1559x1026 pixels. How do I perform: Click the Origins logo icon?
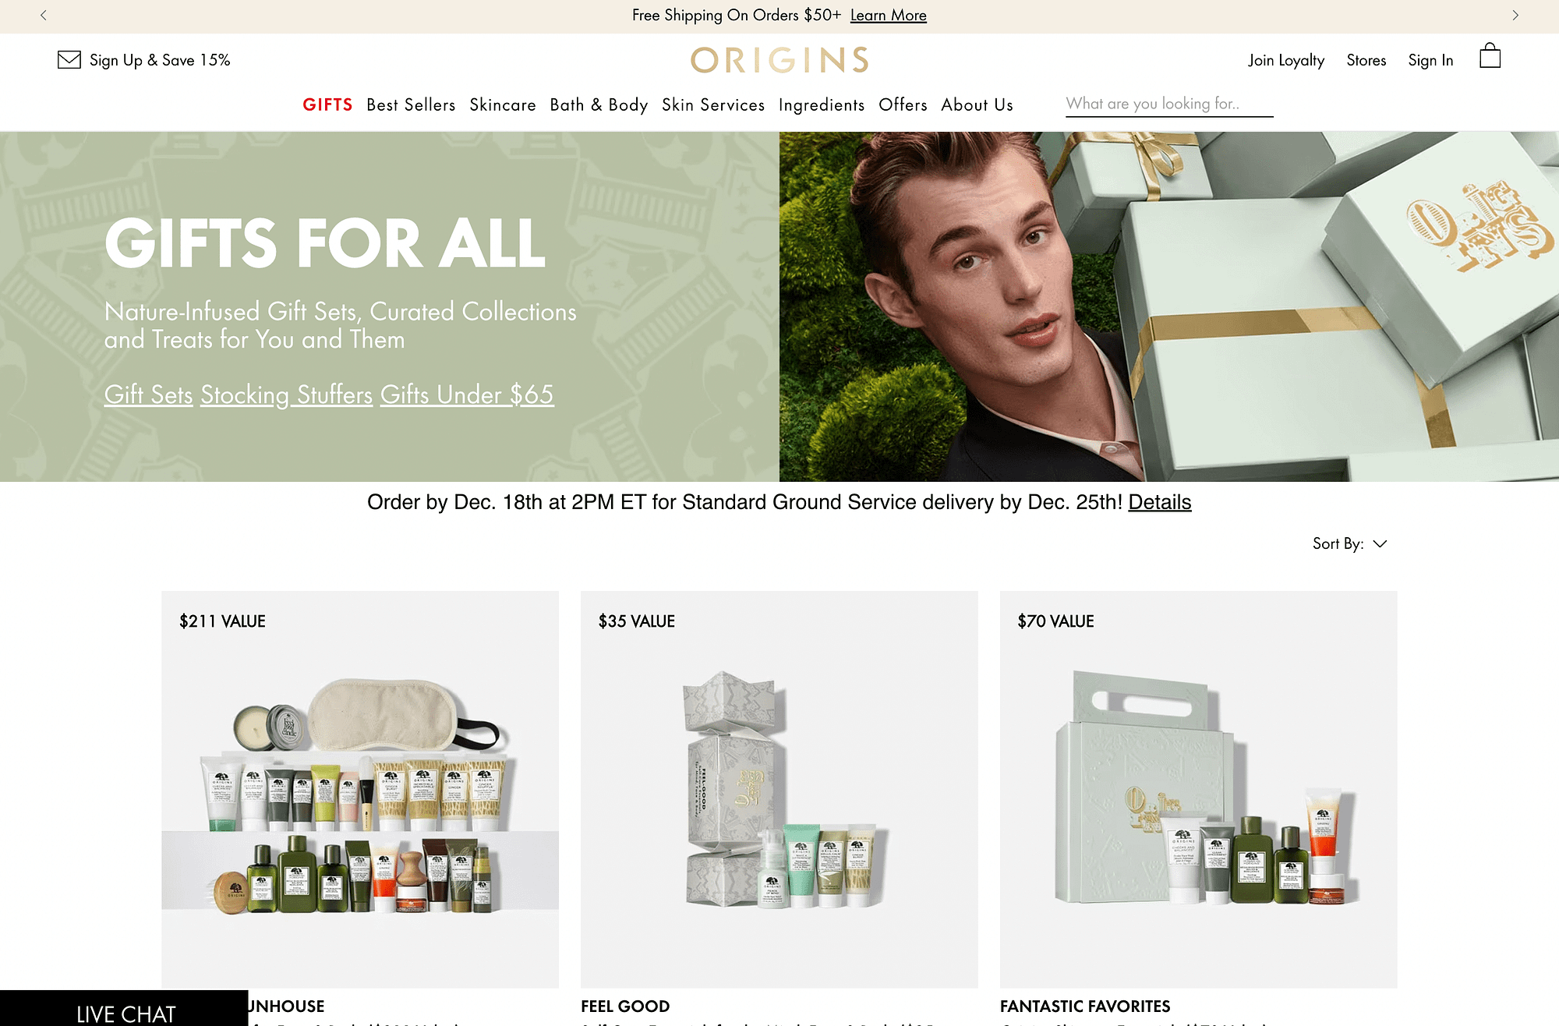click(779, 58)
